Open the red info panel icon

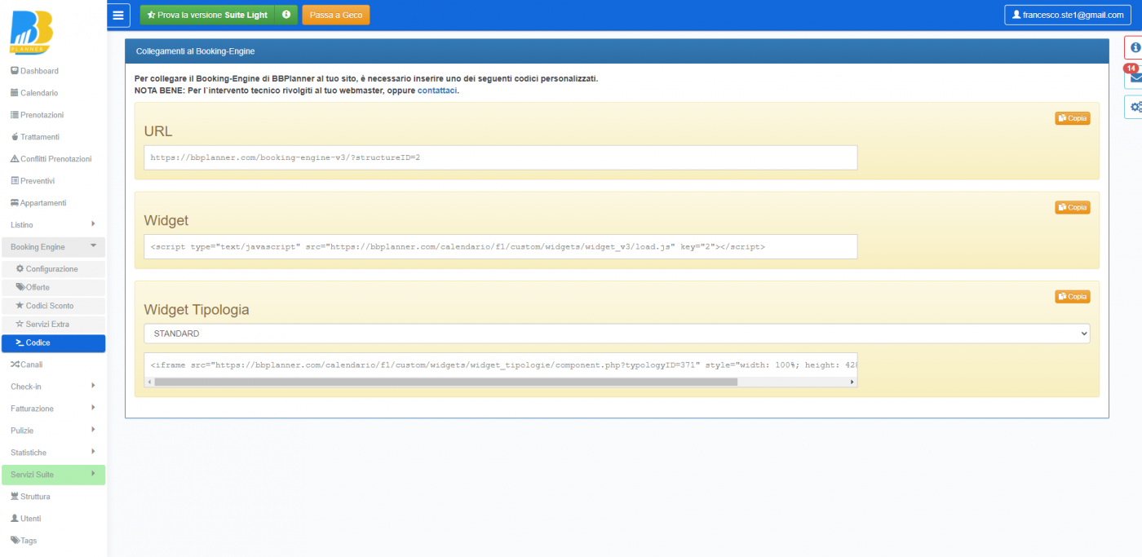(1134, 47)
